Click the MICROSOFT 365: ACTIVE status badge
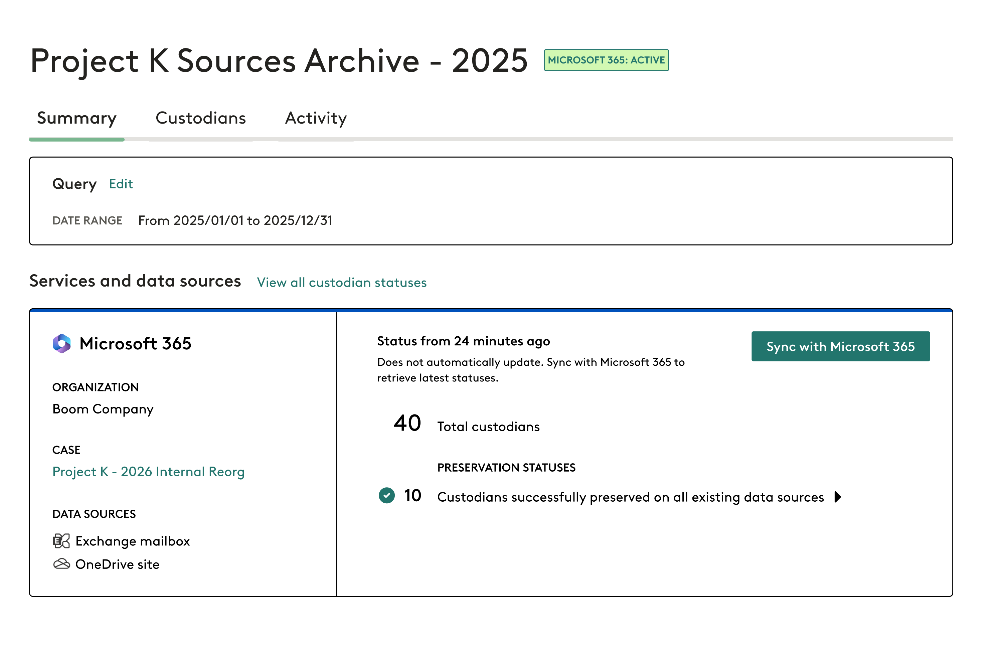The width and height of the screenshot is (1002, 668). click(606, 60)
